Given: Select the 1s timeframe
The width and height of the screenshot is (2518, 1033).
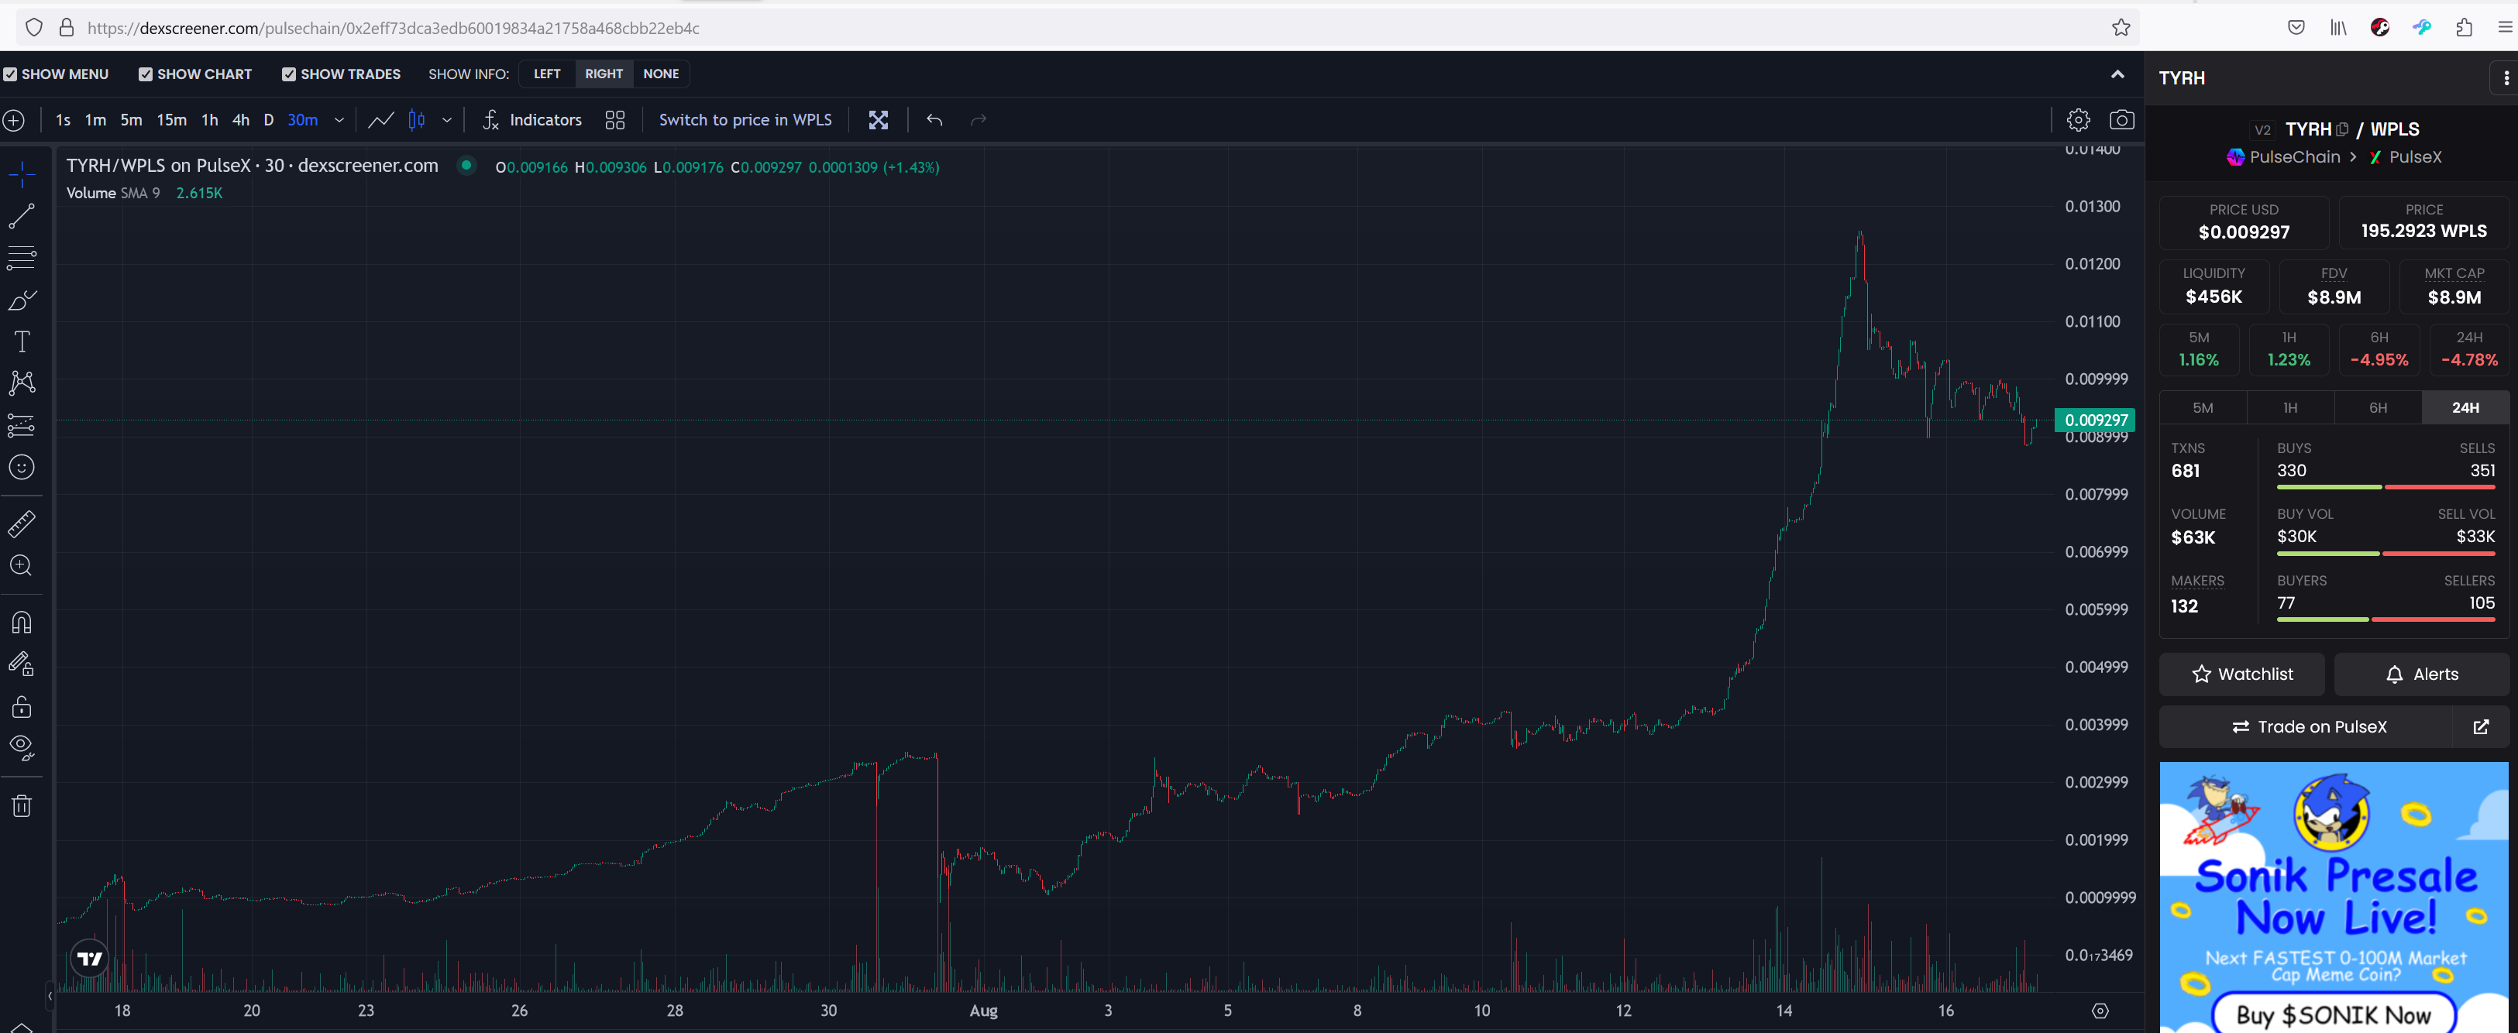Looking at the screenshot, I should tap(64, 120).
